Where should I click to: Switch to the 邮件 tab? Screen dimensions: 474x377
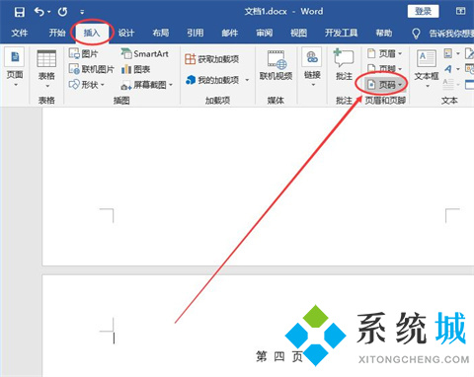tap(230, 33)
